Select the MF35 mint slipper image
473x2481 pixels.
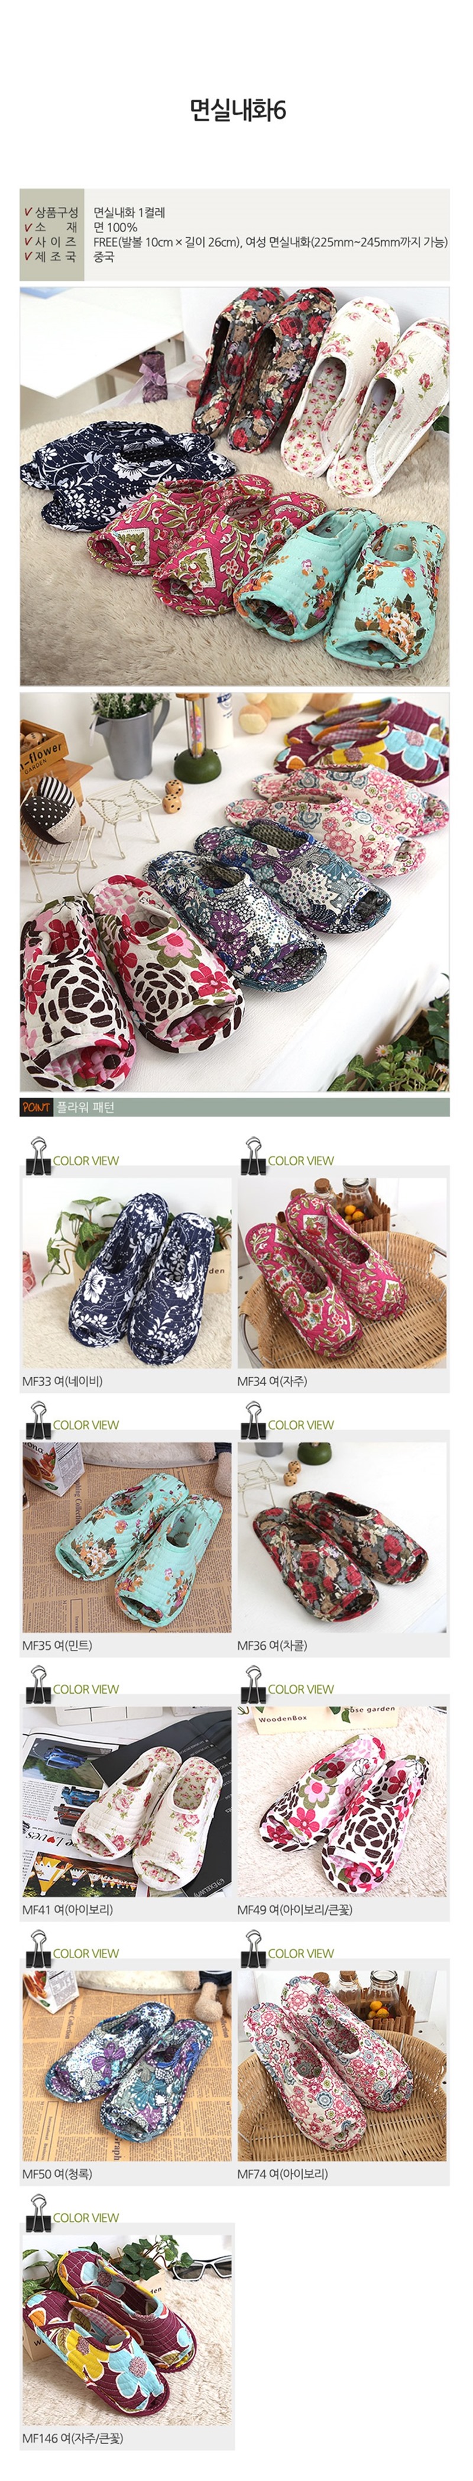click(127, 1536)
